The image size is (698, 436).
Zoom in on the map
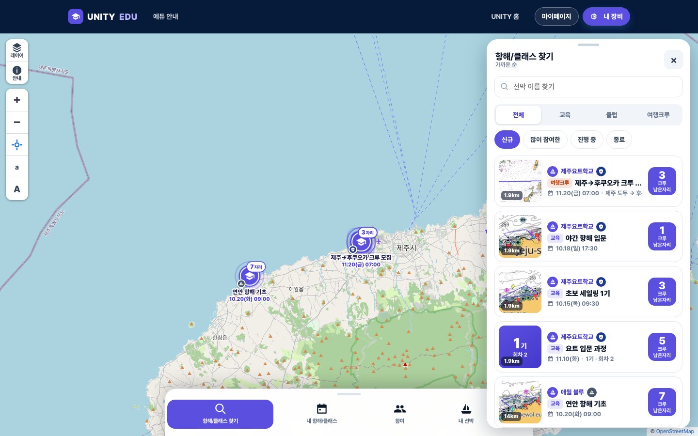click(17, 100)
